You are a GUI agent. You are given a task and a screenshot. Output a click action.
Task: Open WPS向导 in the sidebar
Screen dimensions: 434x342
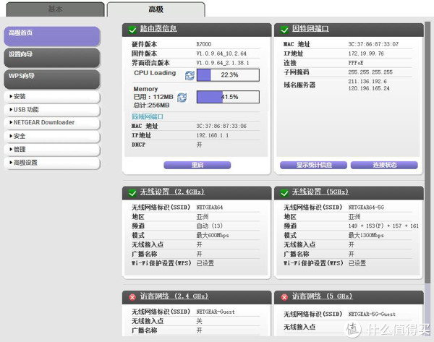click(x=52, y=79)
